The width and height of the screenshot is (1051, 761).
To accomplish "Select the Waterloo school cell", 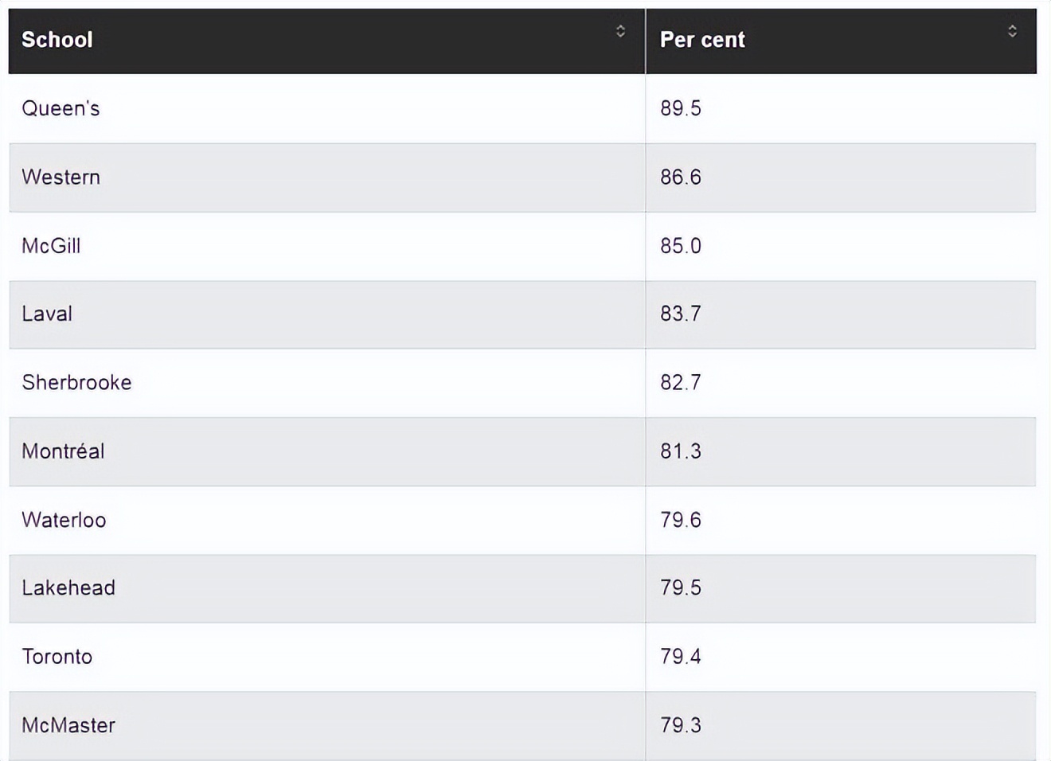I will (64, 520).
